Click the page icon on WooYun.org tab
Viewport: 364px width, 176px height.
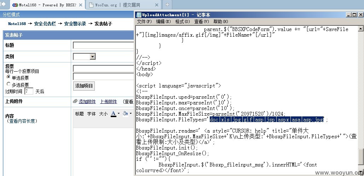(91, 5)
